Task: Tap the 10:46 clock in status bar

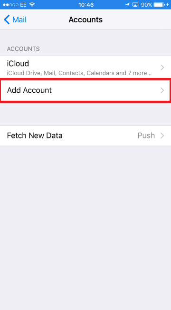Action: click(x=86, y=5)
